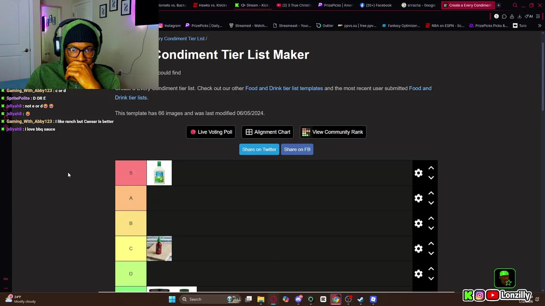Screen dimensions: 545x306
Task: Click the Live Voting Poll button
Action: [x=211, y=132]
